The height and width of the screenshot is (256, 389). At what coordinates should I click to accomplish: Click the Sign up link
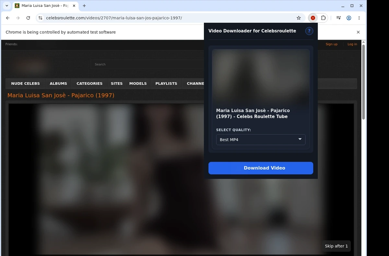tap(332, 44)
